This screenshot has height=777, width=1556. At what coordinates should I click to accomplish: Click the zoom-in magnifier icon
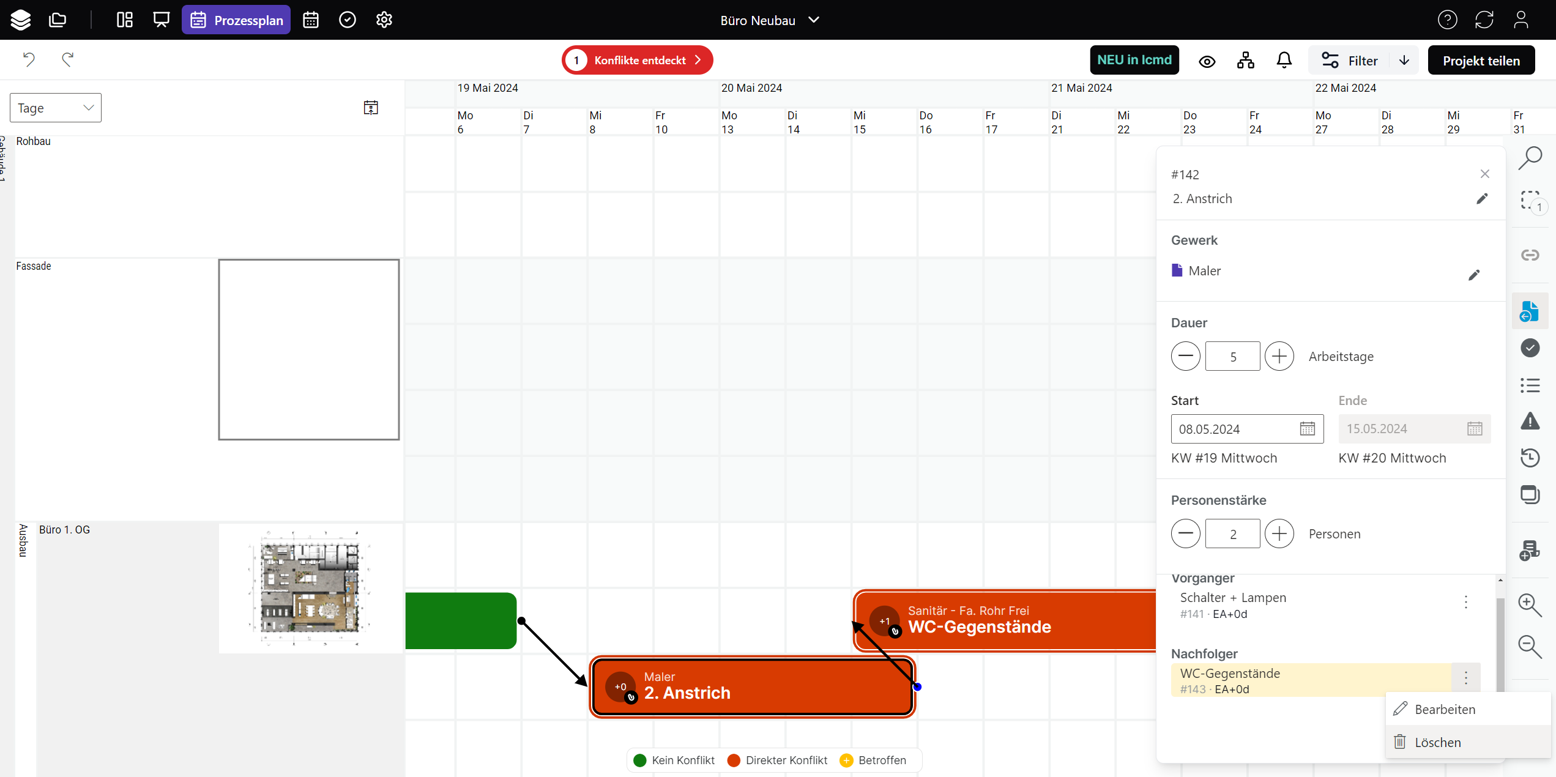[x=1530, y=604]
